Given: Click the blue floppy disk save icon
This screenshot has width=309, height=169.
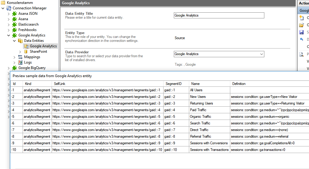Looking at the screenshot, I should pos(301,32).
